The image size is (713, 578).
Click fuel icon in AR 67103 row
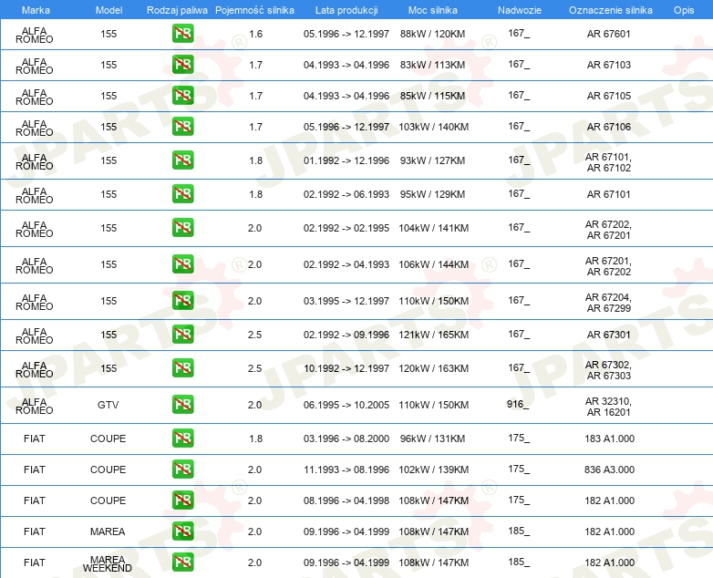coord(182,65)
